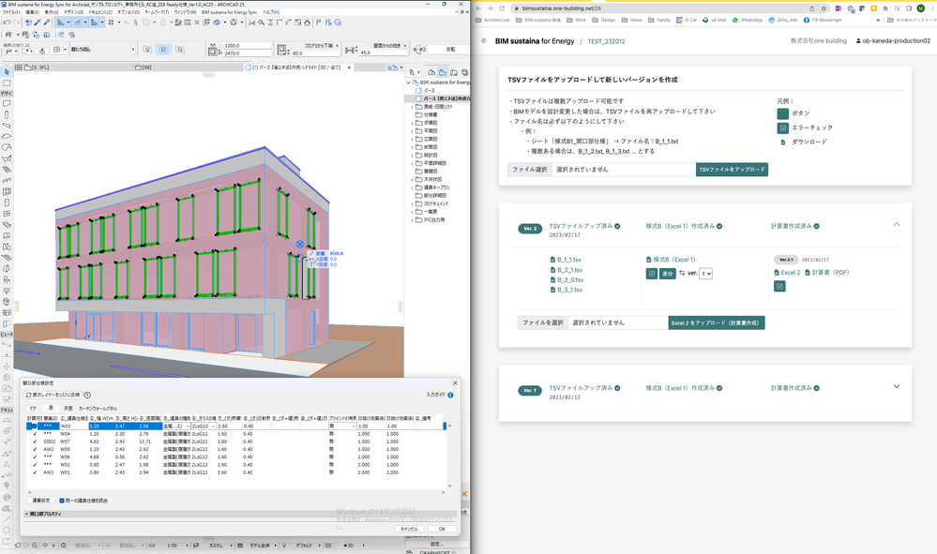Screen dimensions: 937x554
Task: Open the Excel 2 download link
Action: click(x=787, y=272)
